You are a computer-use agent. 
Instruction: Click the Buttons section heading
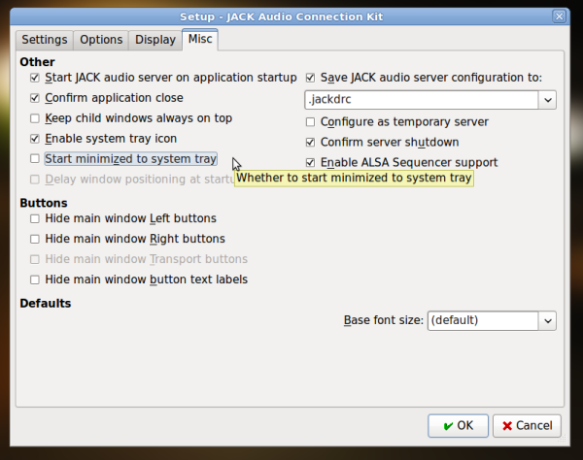coord(44,203)
